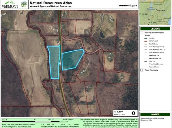
Task: Click the 150.00 scale bar label
Action: coord(51,120)
